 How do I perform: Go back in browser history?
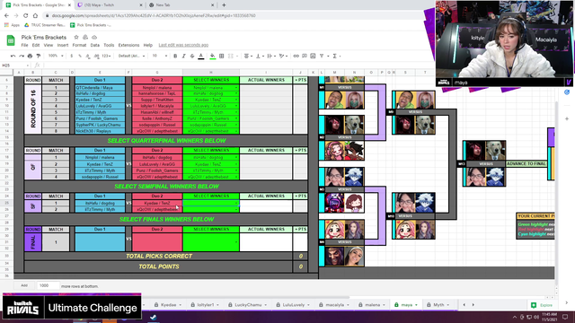6,16
